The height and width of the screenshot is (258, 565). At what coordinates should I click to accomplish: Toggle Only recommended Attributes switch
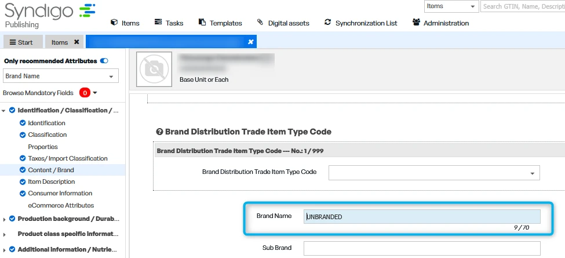point(104,61)
